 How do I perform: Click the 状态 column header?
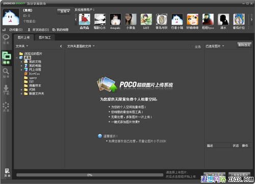(x=236, y=146)
